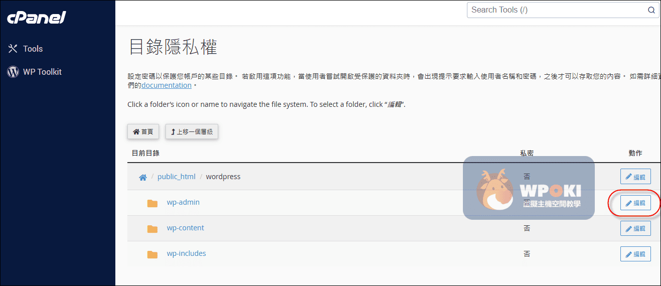Focus the Search Tools input field

[556, 10]
